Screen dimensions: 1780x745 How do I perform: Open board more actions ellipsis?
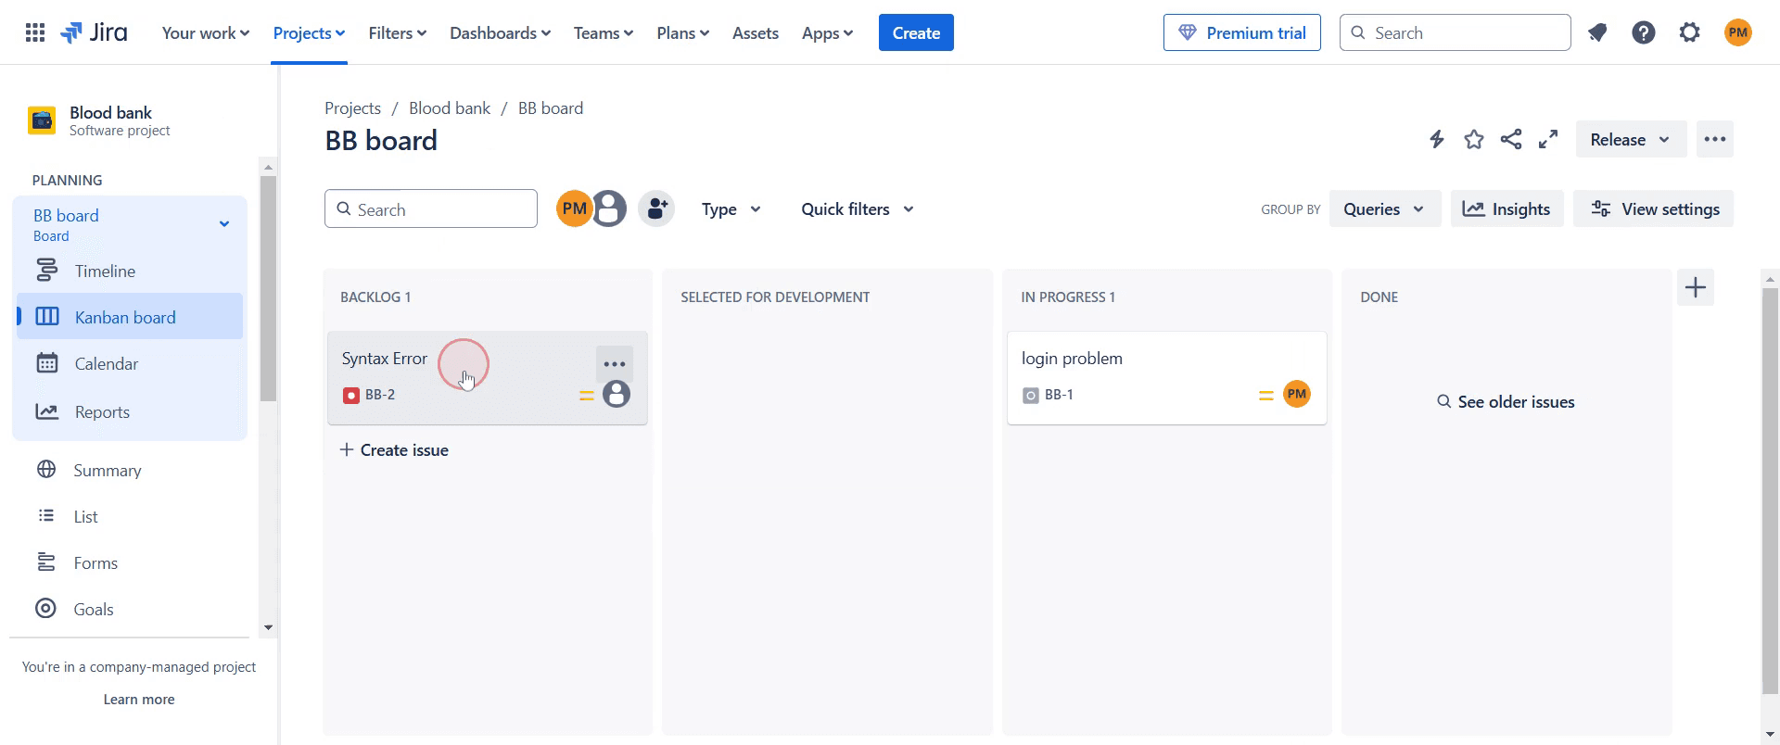[x=1715, y=140]
